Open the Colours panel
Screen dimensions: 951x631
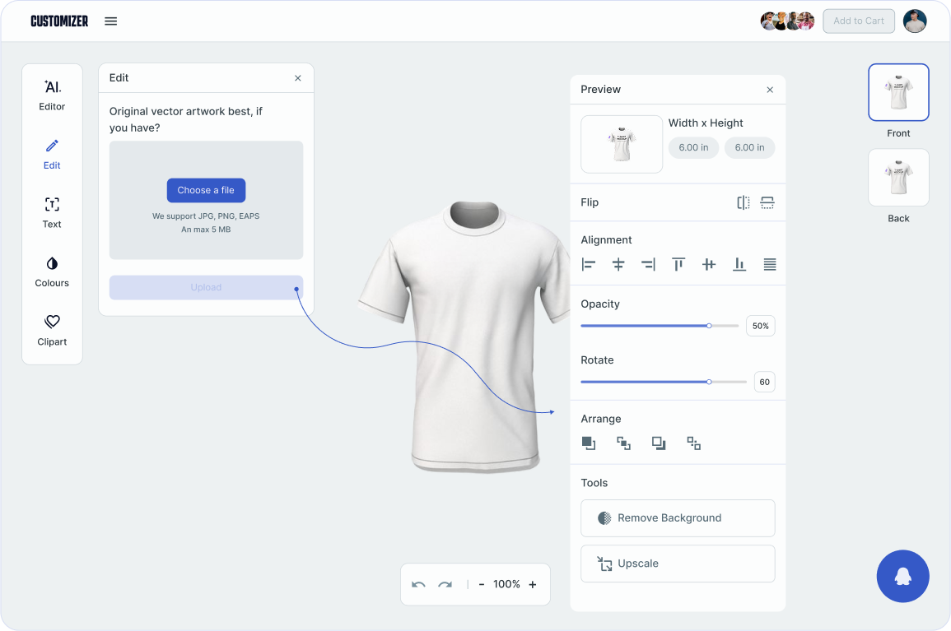52,271
